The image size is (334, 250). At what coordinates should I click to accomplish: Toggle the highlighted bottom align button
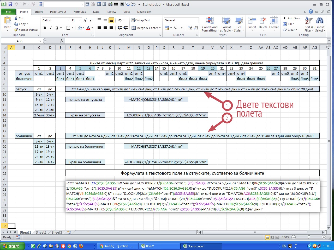(111, 20)
